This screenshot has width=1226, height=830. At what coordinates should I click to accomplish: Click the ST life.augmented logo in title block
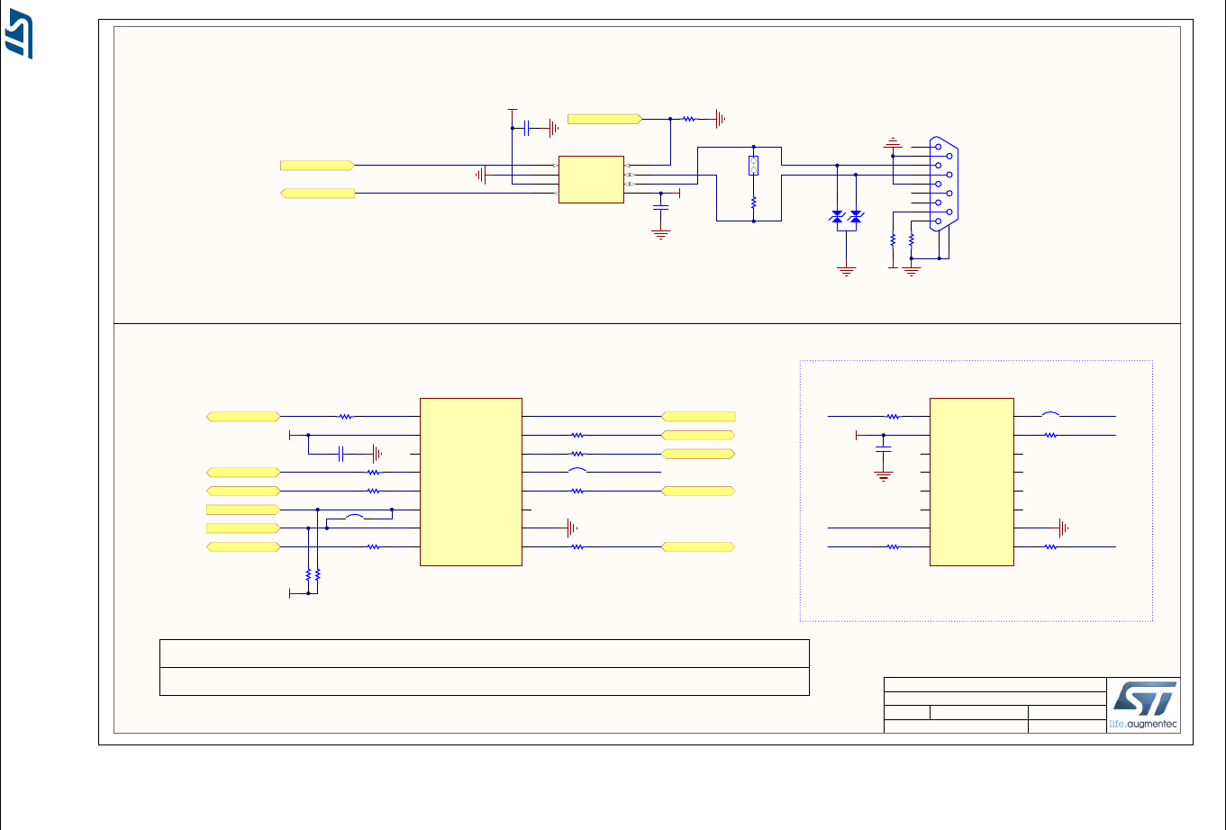tap(1143, 705)
